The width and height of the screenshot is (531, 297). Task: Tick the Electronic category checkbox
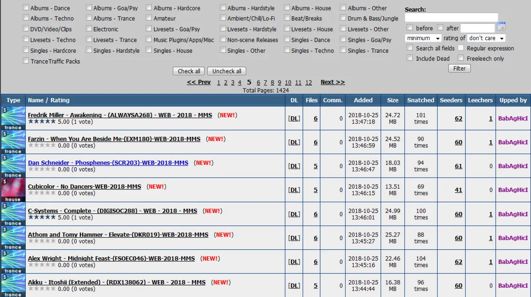point(89,28)
